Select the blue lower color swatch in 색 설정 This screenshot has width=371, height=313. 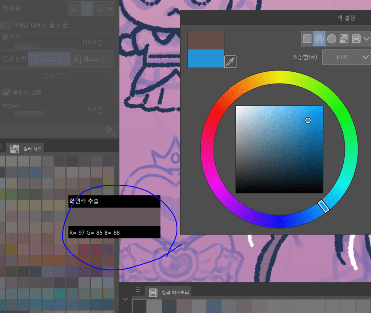point(206,58)
